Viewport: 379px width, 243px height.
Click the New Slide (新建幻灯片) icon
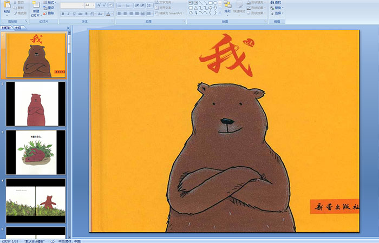36,5
